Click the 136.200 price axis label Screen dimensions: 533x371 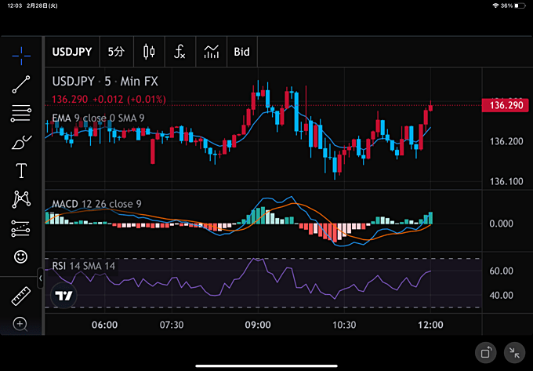[506, 141]
